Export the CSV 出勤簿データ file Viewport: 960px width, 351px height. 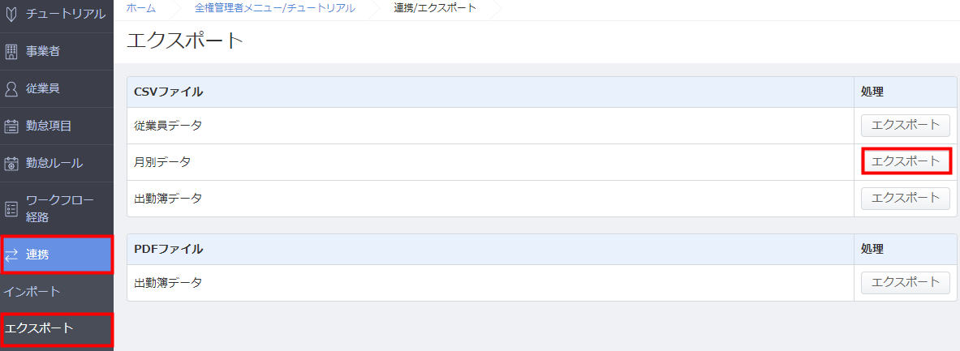(906, 198)
